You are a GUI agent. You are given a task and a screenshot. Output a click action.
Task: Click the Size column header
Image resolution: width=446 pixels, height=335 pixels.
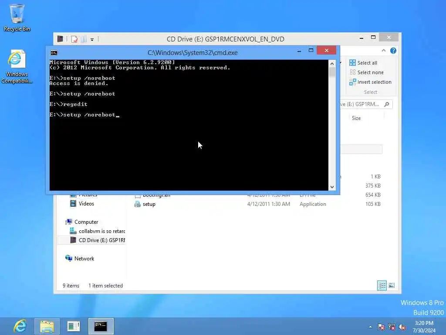[x=356, y=118]
